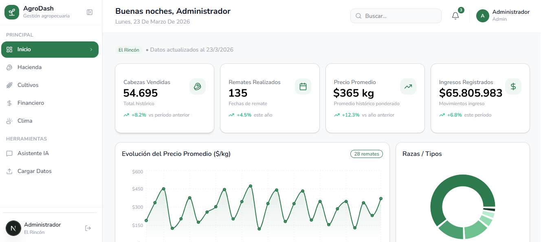Click the dollar sign icon in Ingresos Registrados card
The image size is (541, 242).
click(x=513, y=86)
